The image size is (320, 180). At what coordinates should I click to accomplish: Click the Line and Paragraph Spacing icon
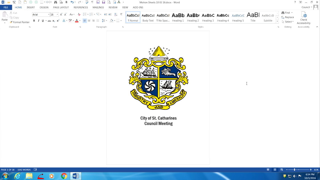click(x=103, y=21)
